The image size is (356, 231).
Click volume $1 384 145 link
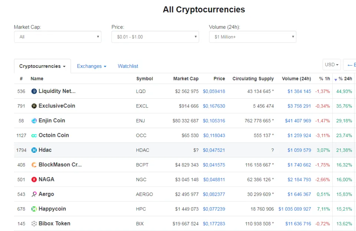click(x=299, y=92)
